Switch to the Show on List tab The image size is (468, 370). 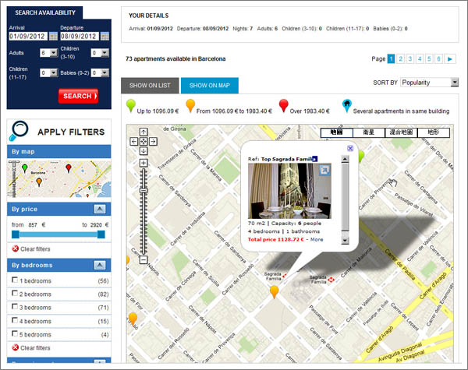[x=150, y=86]
